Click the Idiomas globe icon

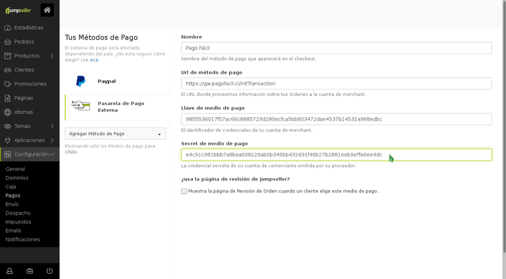click(8, 112)
